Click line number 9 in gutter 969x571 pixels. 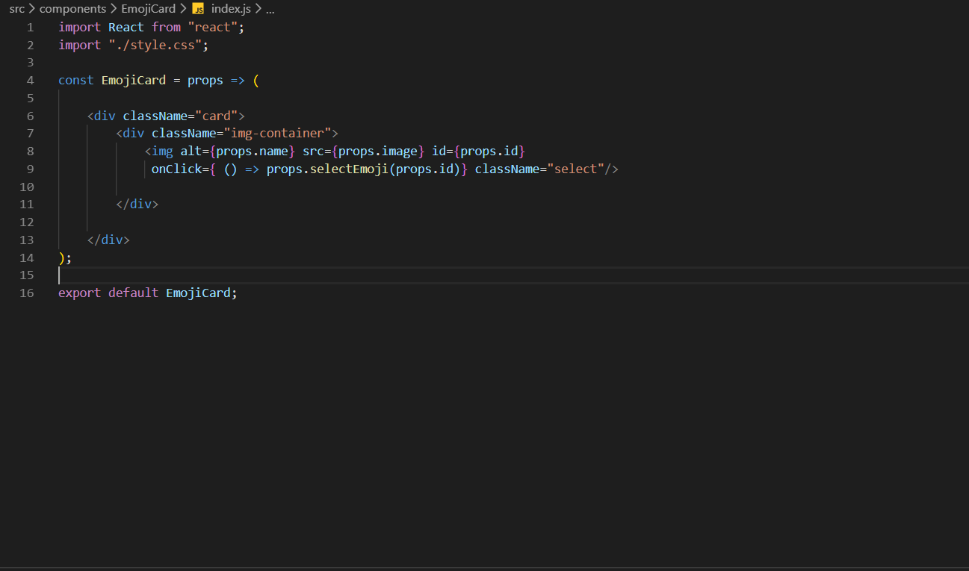click(x=30, y=169)
